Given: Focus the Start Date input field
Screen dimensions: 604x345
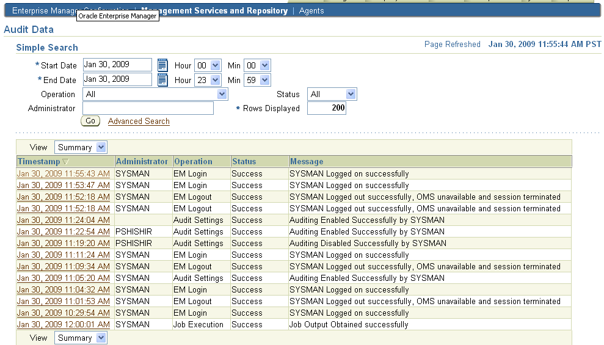Looking at the screenshot, I should point(117,65).
